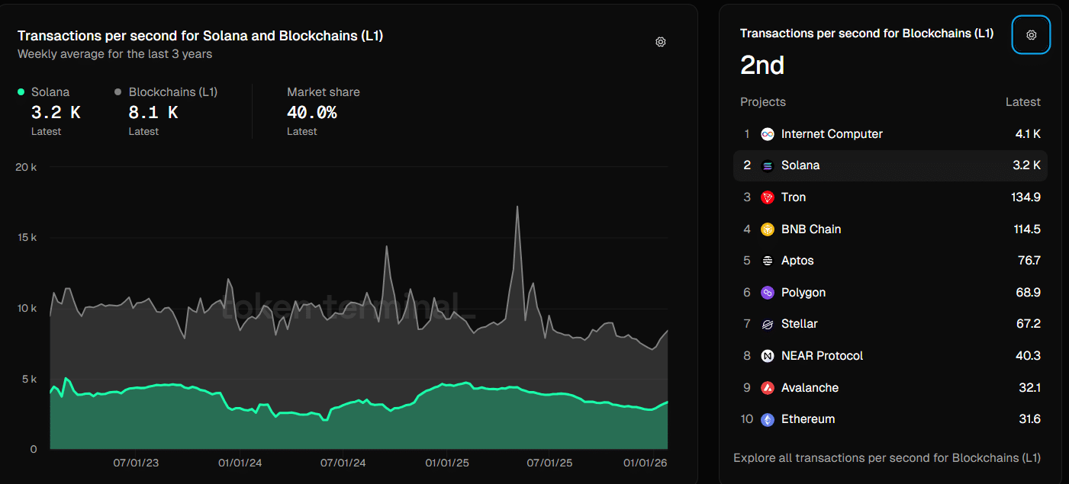
Task: Click the Ethereum logo in row 10
Action: [767, 418]
